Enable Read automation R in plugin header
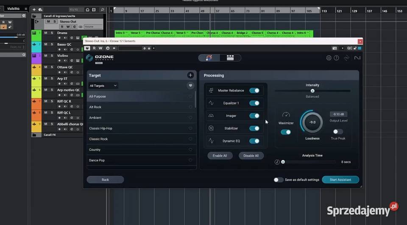The height and width of the screenshot is (225, 407). [94, 48]
